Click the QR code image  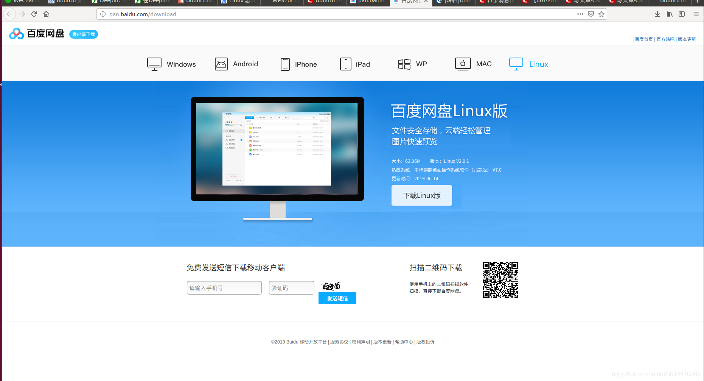coord(500,280)
